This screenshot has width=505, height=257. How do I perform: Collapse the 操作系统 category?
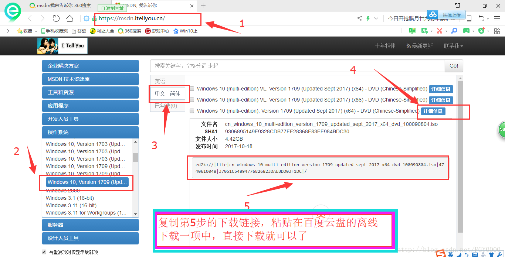(x=90, y=132)
